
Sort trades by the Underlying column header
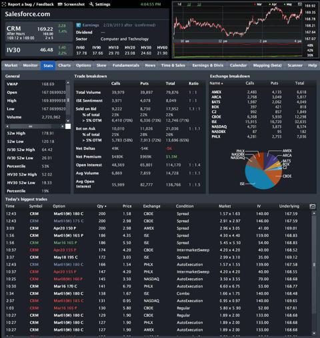point(289,206)
